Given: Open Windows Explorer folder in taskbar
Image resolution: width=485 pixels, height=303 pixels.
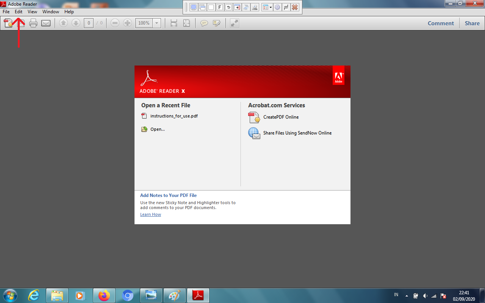Looking at the screenshot, I should pos(57,295).
